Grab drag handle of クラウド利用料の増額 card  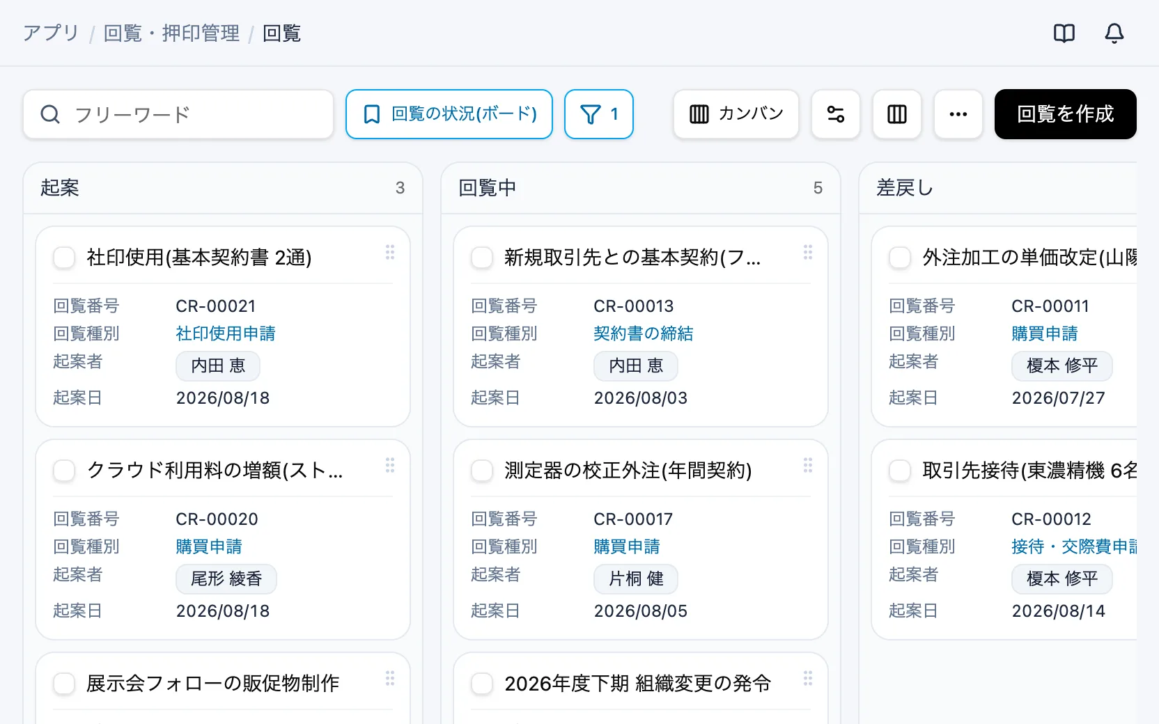coord(390,465)
